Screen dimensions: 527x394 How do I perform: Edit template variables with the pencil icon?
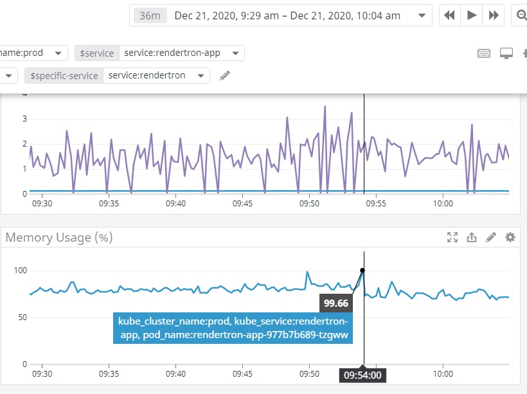click(224, 76)
